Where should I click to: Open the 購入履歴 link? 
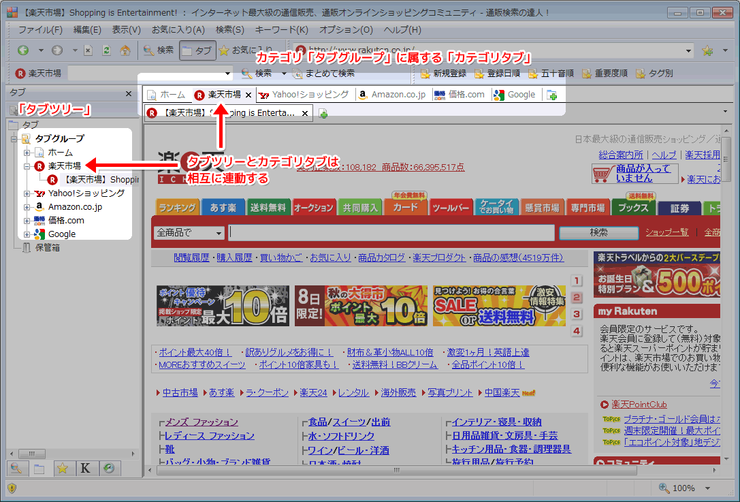234,258
